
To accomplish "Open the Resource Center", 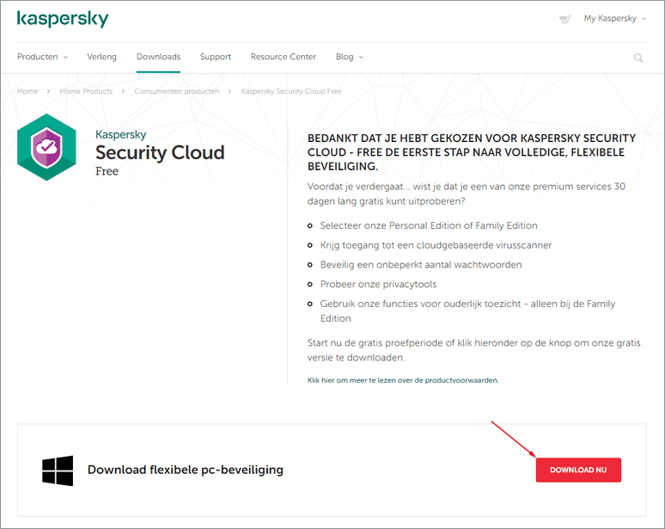I will pos(284,57).
